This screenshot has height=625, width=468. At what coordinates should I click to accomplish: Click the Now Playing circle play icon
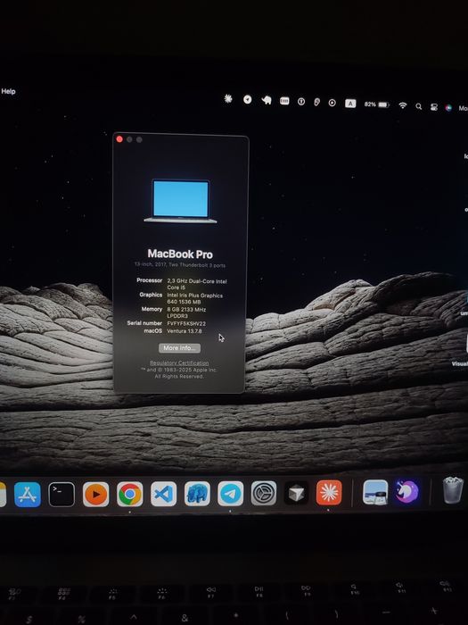click(332, 103)
